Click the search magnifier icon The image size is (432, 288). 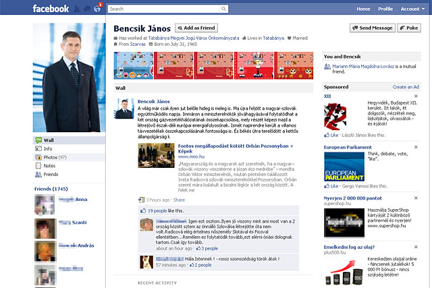[x=223, y=9]
